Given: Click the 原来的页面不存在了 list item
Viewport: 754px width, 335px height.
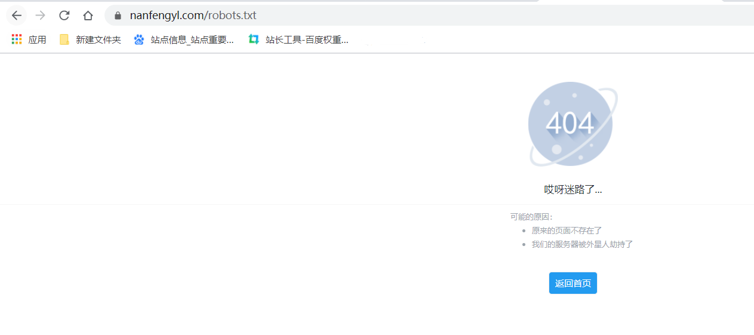Looking at the screenshot, I should coord(567,230).
